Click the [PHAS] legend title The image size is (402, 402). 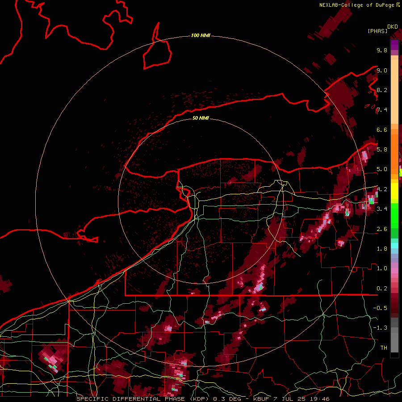(x=377, y=31)
